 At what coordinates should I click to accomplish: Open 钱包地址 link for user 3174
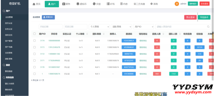click(x=143, y=41)
